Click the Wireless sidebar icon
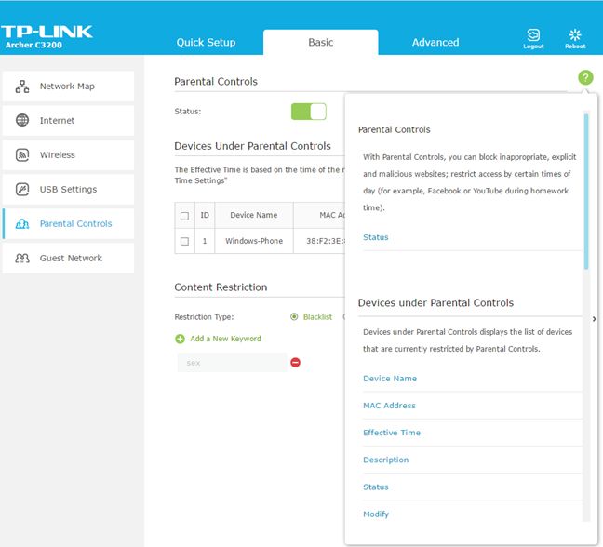The image size is (603, 547). coord(22,155)
